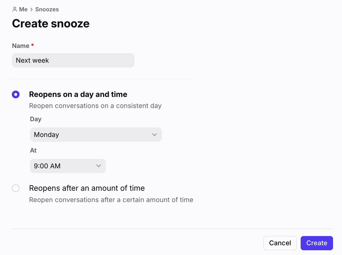This screenshot has width=342, height=255.
Task: Click the Day field label
Action: point(36,119)
